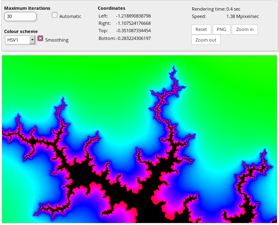279x225 pixels.
Task: Enable the Automatic iterations checkbox
Action: point(55,15)
